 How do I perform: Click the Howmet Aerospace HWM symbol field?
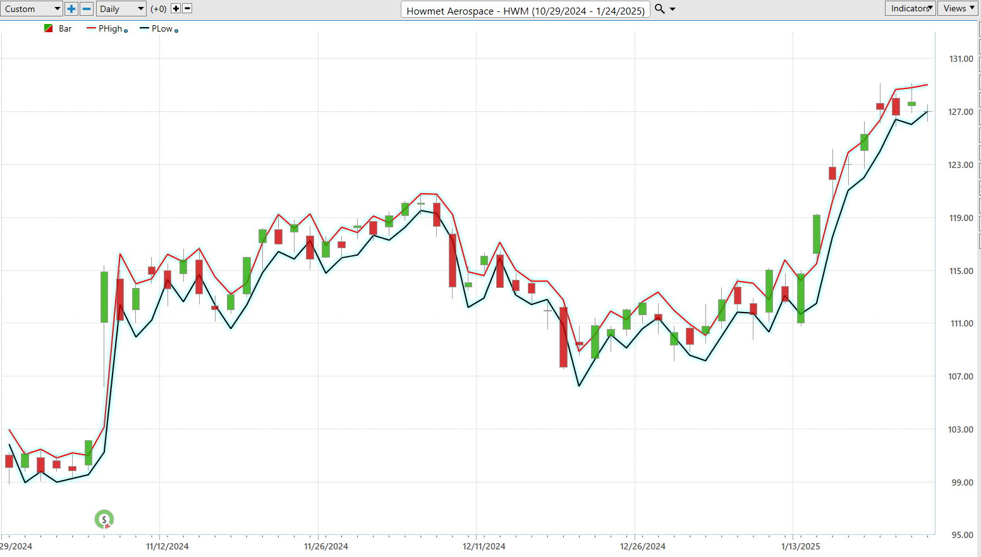point(525,10)
